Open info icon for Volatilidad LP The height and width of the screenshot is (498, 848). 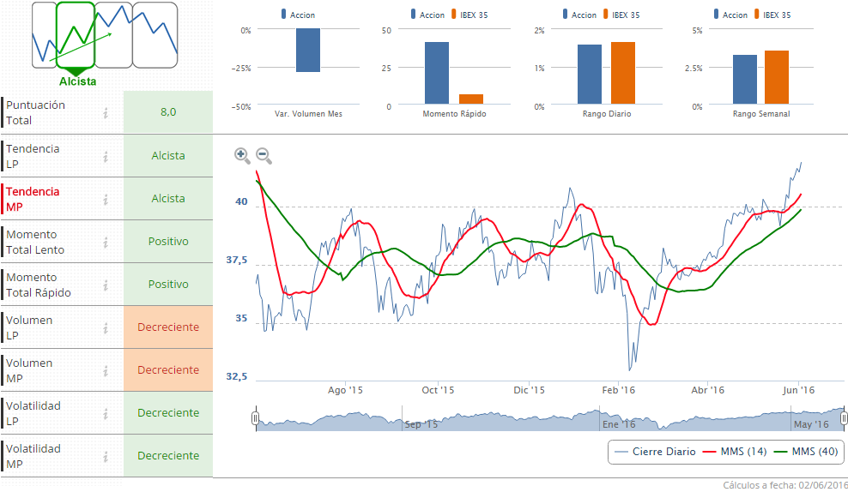point(106,413)
